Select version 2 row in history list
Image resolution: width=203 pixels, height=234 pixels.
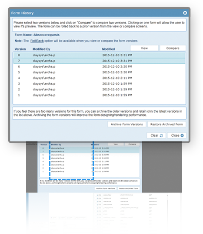(x=99, y=89)
